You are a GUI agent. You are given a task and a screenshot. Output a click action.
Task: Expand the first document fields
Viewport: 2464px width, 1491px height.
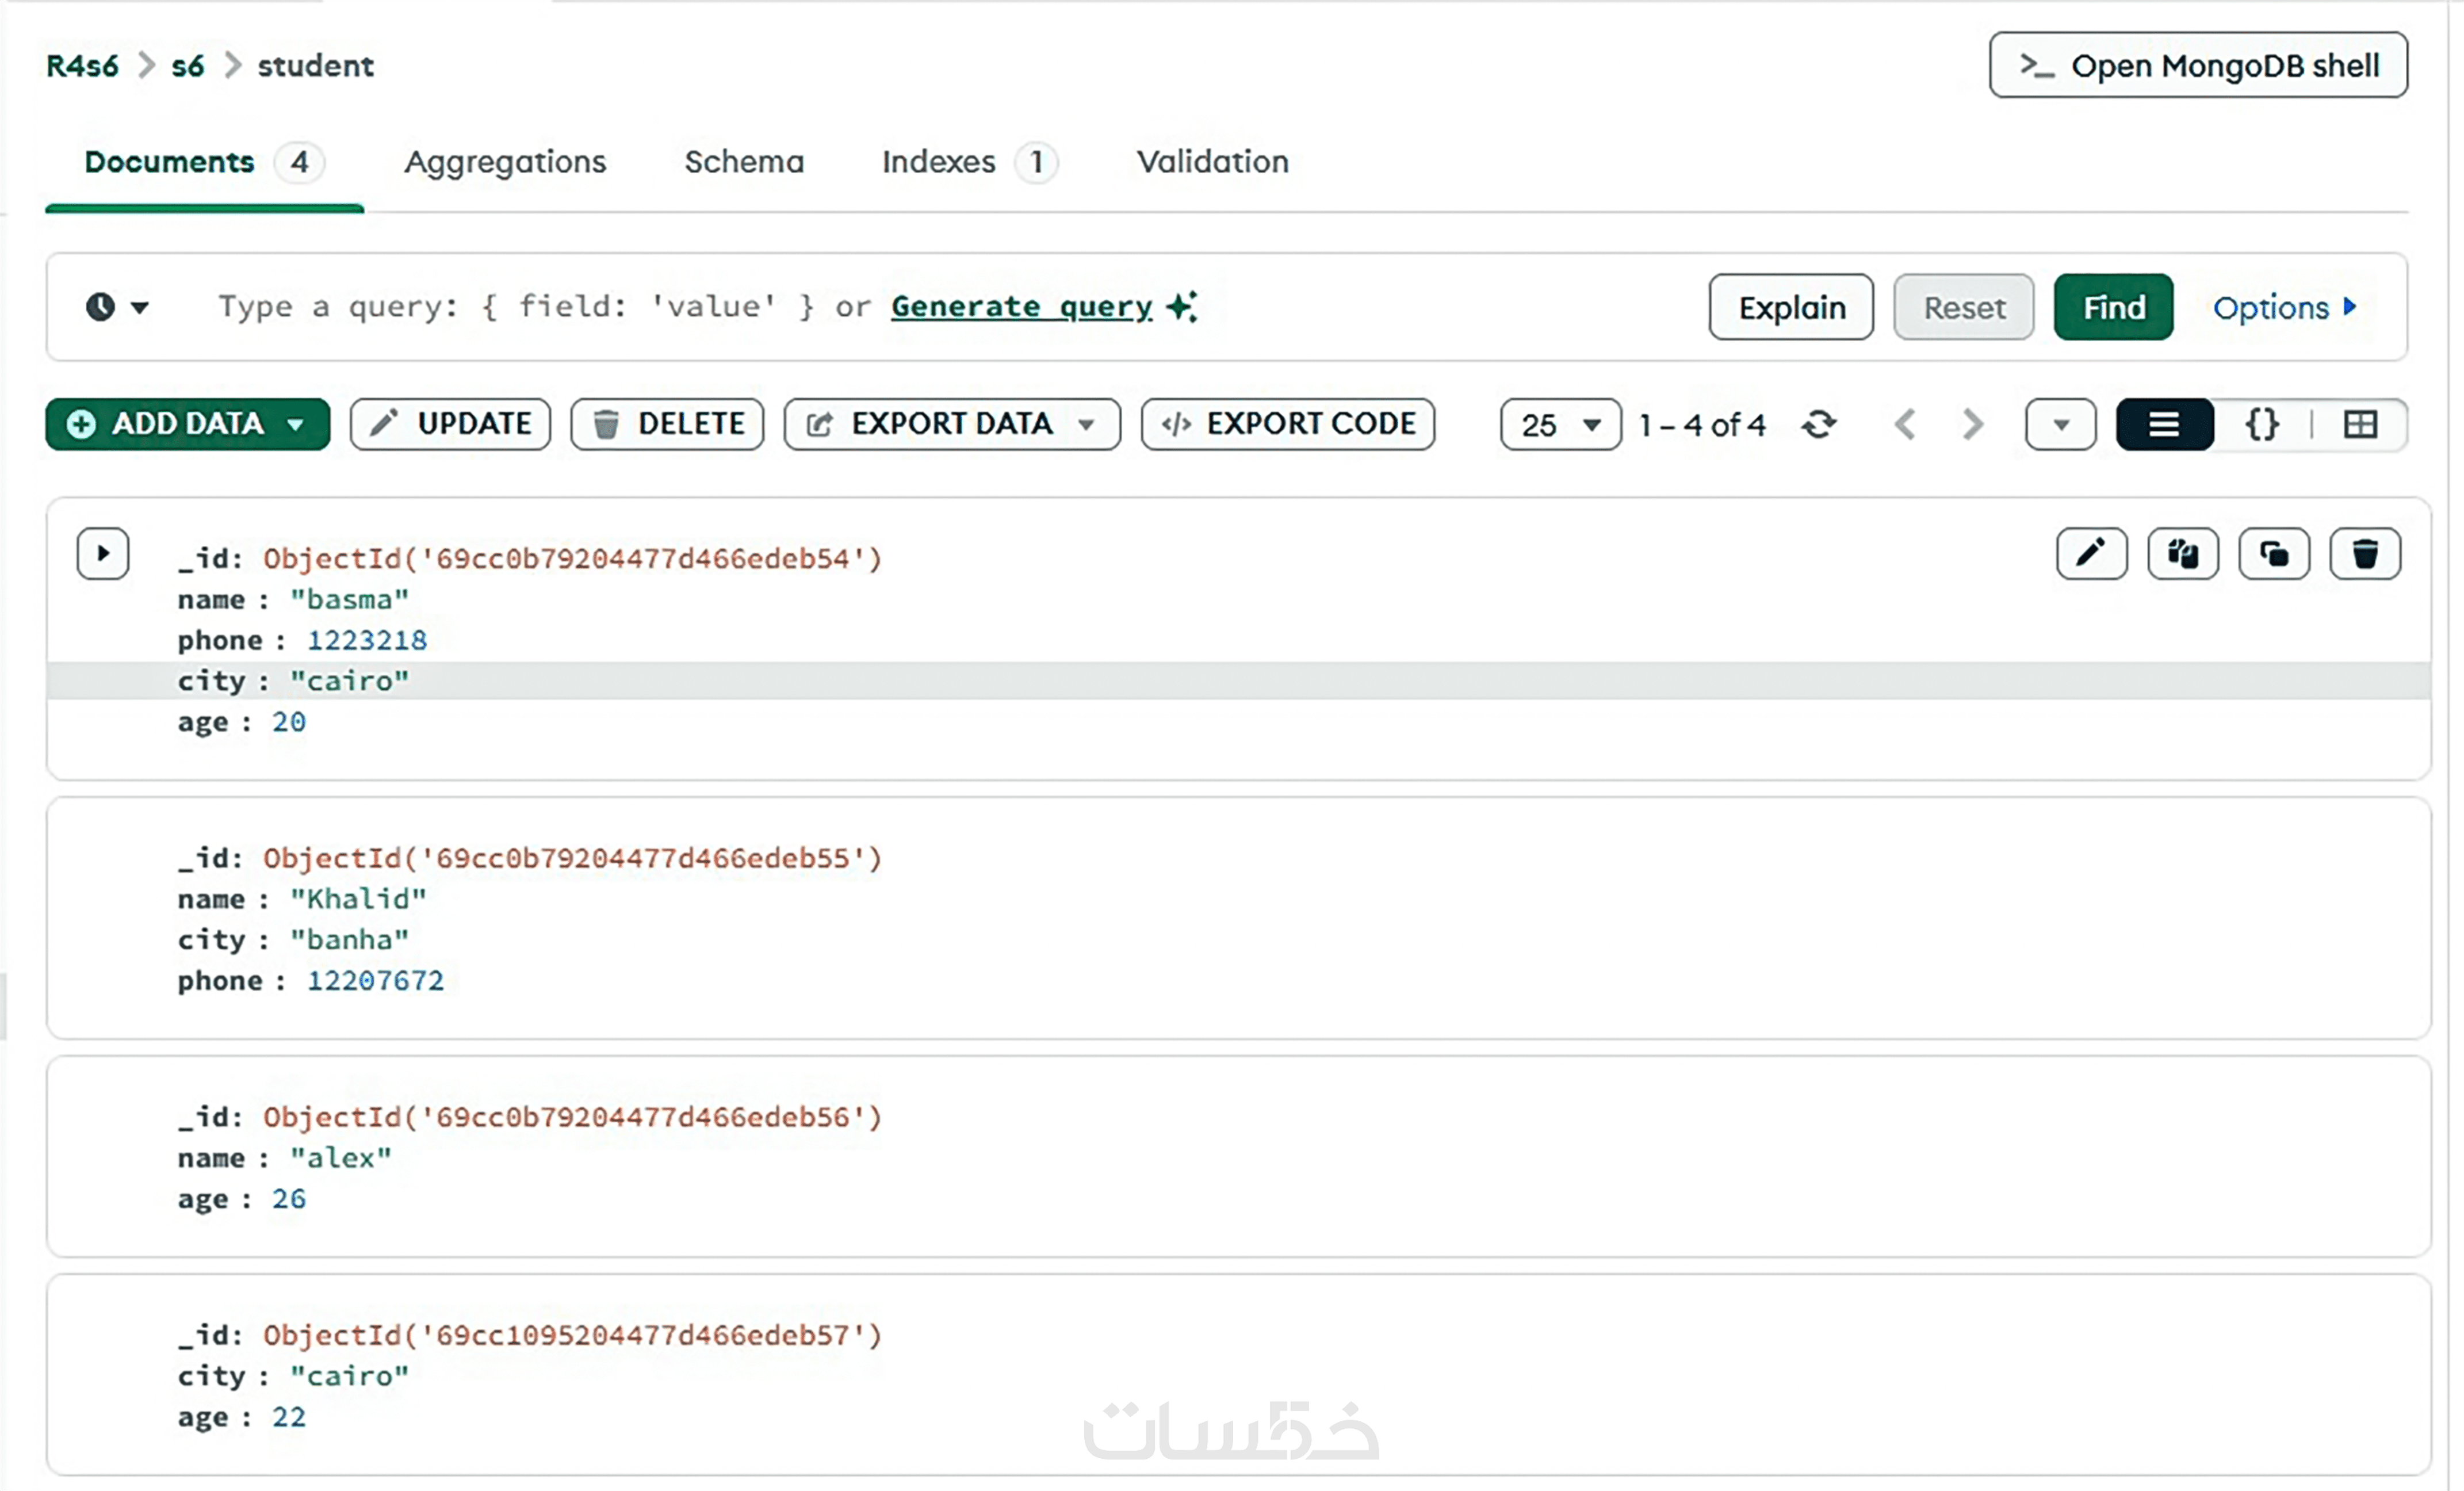[x=103, y=554]
